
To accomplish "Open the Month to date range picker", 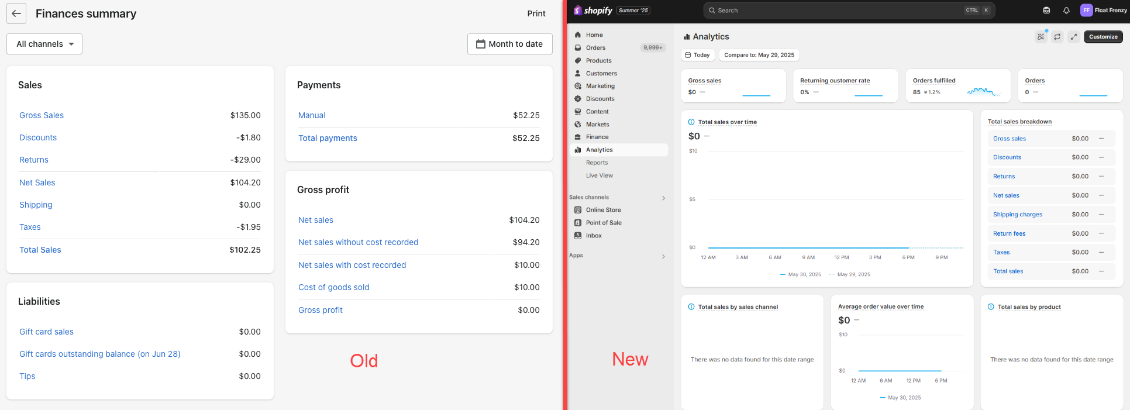I will (x=509, y=44).
